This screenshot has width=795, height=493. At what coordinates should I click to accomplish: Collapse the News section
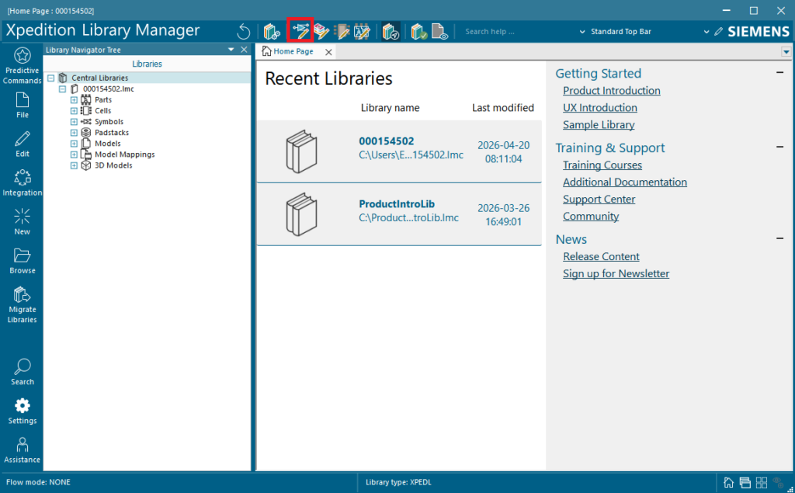coord(779,239)
